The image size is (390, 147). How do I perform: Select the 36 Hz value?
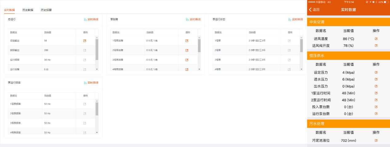47,60
